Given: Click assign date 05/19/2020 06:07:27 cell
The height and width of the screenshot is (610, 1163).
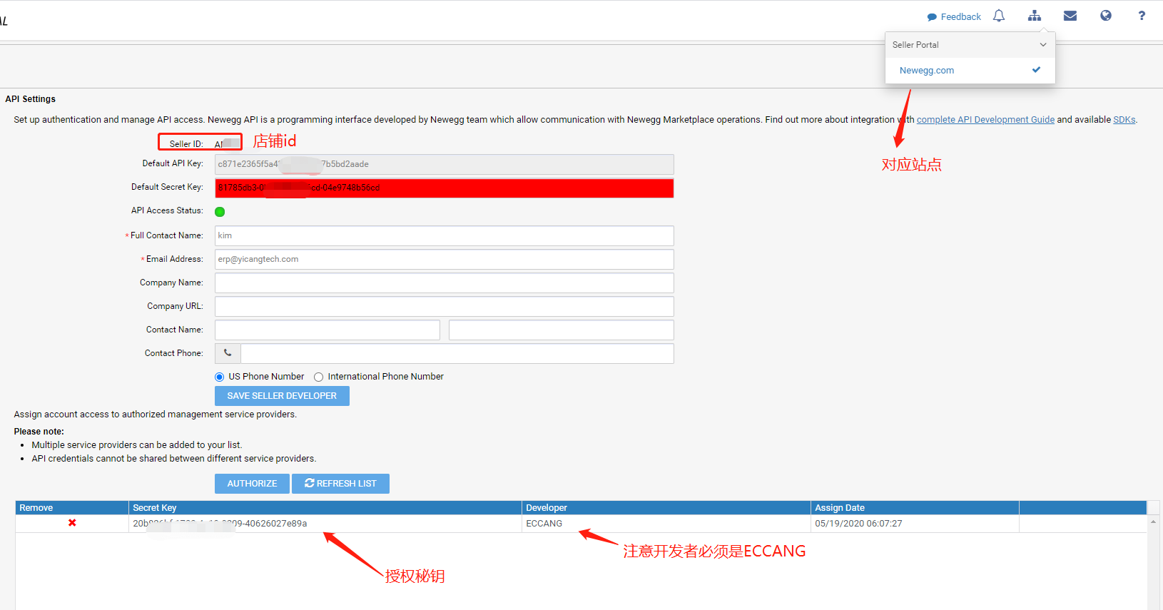Looking at the screenshot, I should point(915,524).
